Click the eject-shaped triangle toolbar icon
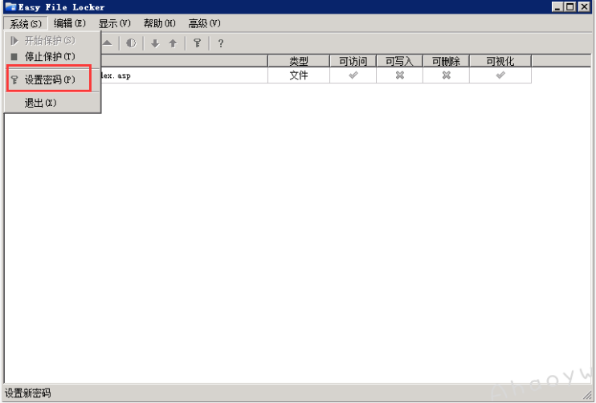The width and height of the screenshot is (596, 403). click(108, 43)
